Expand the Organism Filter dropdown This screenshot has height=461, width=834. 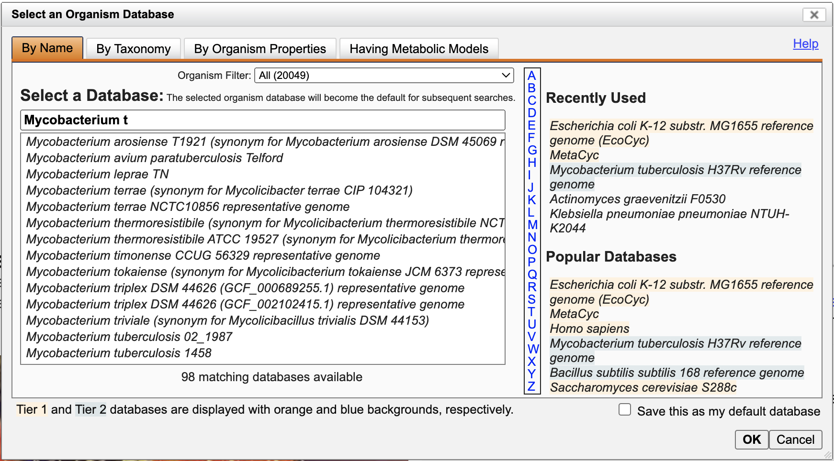(384, 75)
